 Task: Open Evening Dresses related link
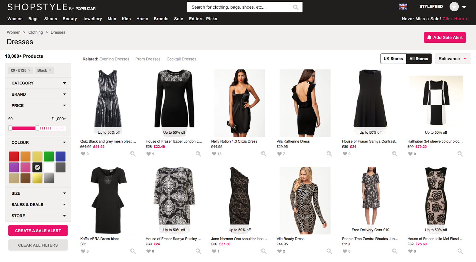114,59
